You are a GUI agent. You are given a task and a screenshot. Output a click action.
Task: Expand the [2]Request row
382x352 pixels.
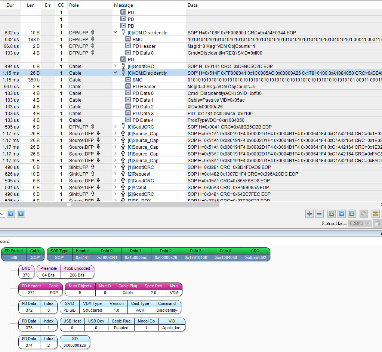pyautogui.click(x=115, y=174)
